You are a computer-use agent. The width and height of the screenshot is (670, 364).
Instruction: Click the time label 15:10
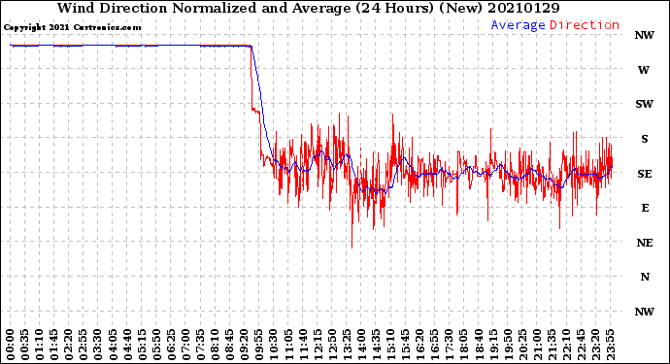(390, 345)
